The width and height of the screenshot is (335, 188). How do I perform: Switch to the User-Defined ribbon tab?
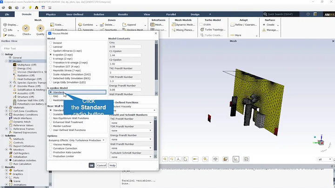(x=74, y=14)
